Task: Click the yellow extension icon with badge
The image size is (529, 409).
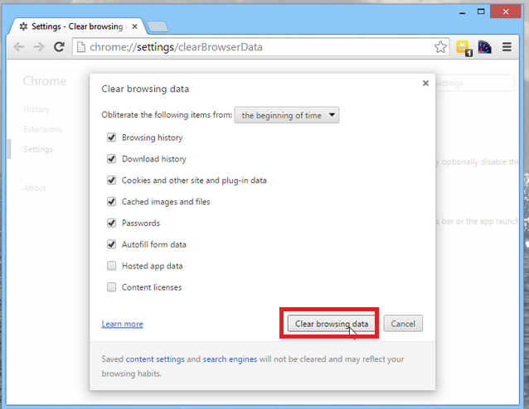Action: tap(463, 47)
